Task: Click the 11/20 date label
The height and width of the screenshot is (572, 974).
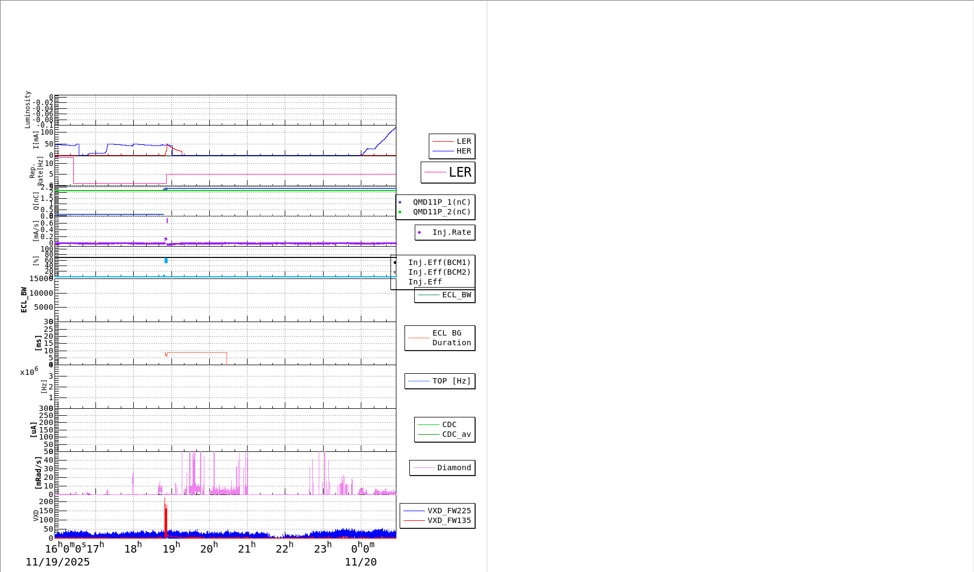Action: (x=361, y=562)
